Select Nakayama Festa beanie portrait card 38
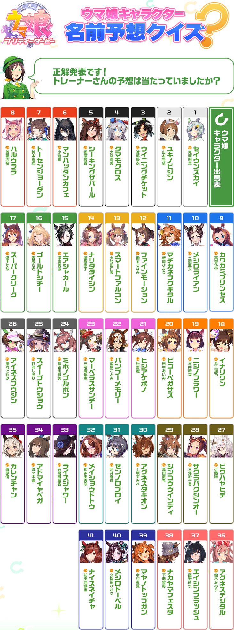The height and width of the screenshot is (630, 234). pos(169,552)
